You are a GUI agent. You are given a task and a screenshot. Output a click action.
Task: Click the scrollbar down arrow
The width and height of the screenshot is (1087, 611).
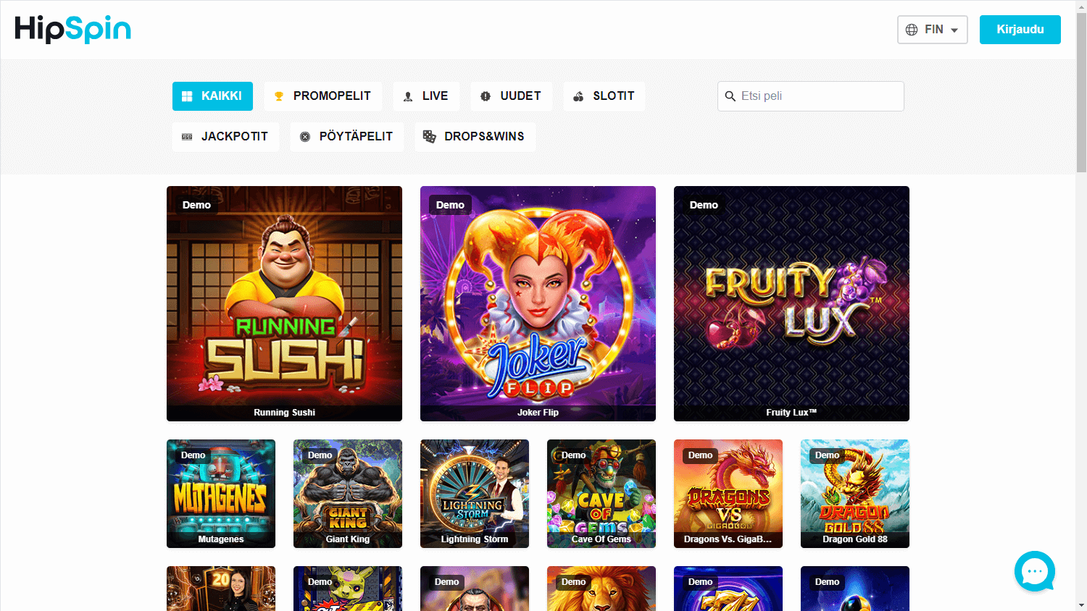coord(1081,604)
